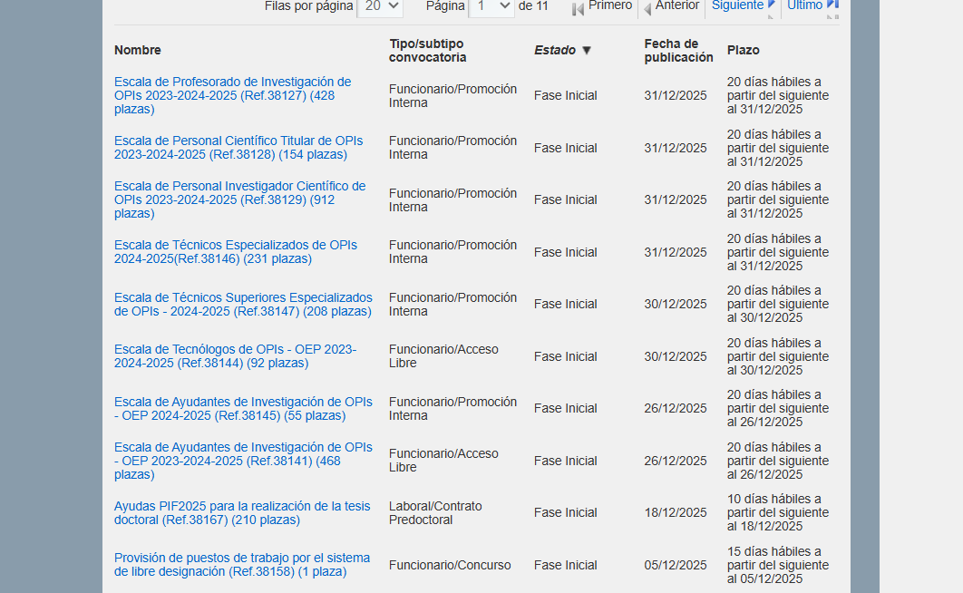Image resolution: width=963 pixels, height=593 pixels.
Task: Click the 18/12/2025 publication date
Action: pyautogui.click(x=676, y=512)
